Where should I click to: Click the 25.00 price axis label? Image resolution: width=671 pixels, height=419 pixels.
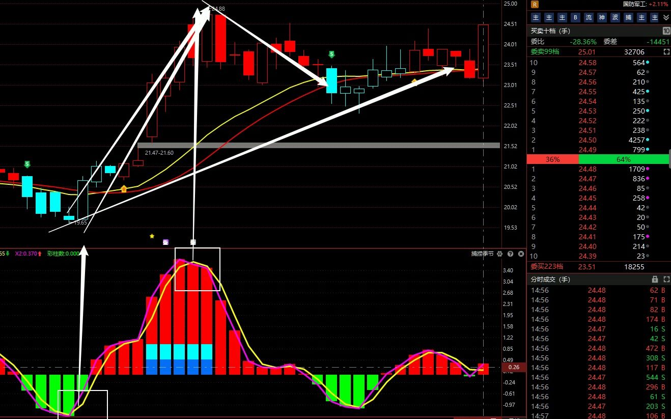pos(510,4)
